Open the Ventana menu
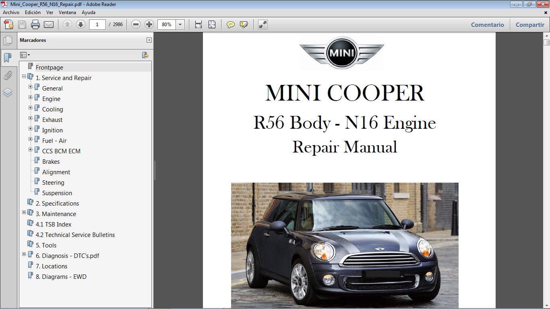This screenshot has width=550, height=309. click(x=67, y=12)
